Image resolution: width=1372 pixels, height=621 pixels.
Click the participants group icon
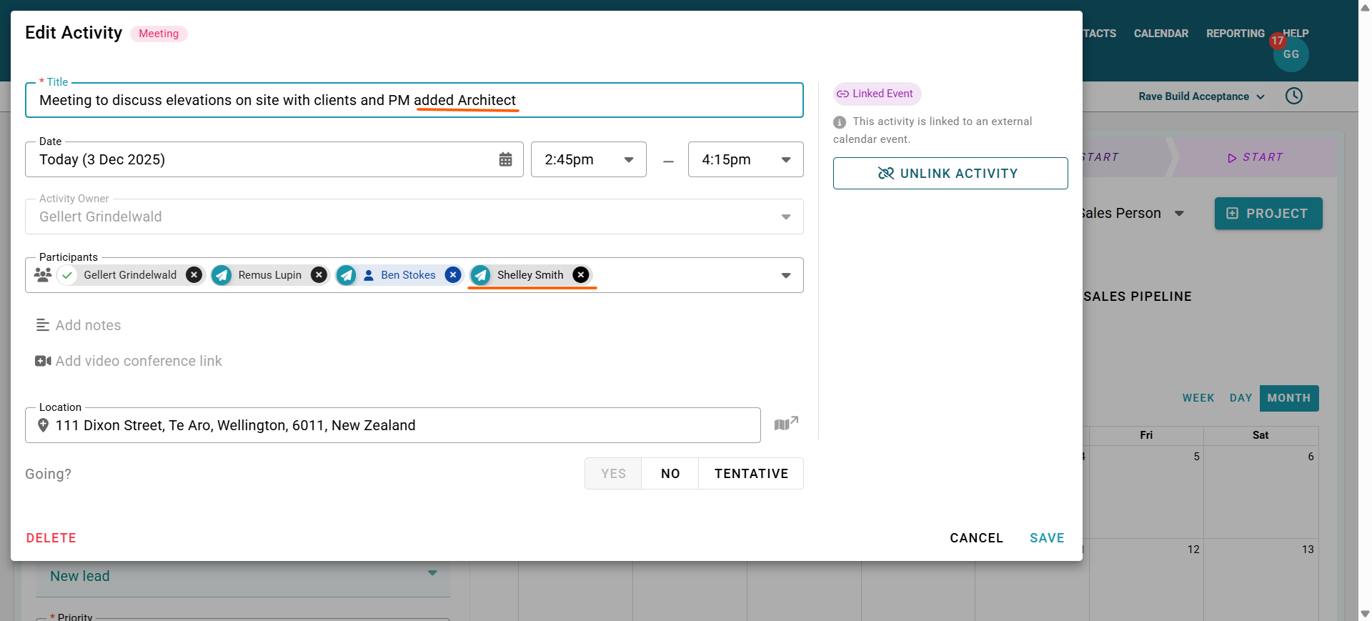pos(43,275)
